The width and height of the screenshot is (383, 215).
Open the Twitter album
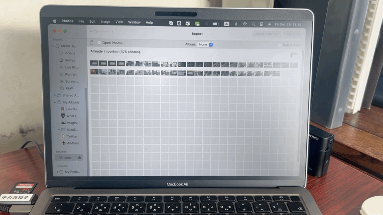click(x=72, y=136)
